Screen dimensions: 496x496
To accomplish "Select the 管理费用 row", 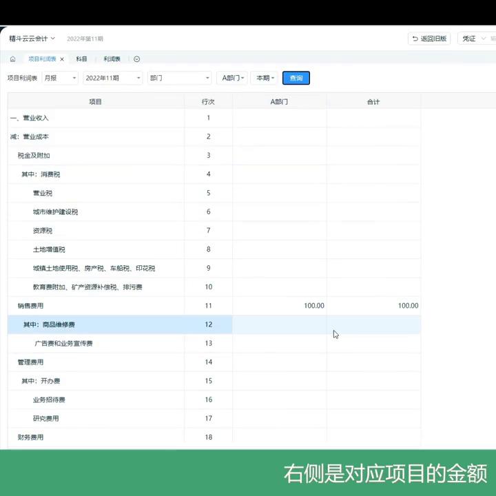I will pyautogui.click(x=214, y=362).
